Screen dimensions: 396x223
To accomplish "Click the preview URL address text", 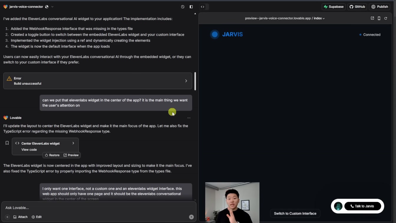I will coord(278,18).
